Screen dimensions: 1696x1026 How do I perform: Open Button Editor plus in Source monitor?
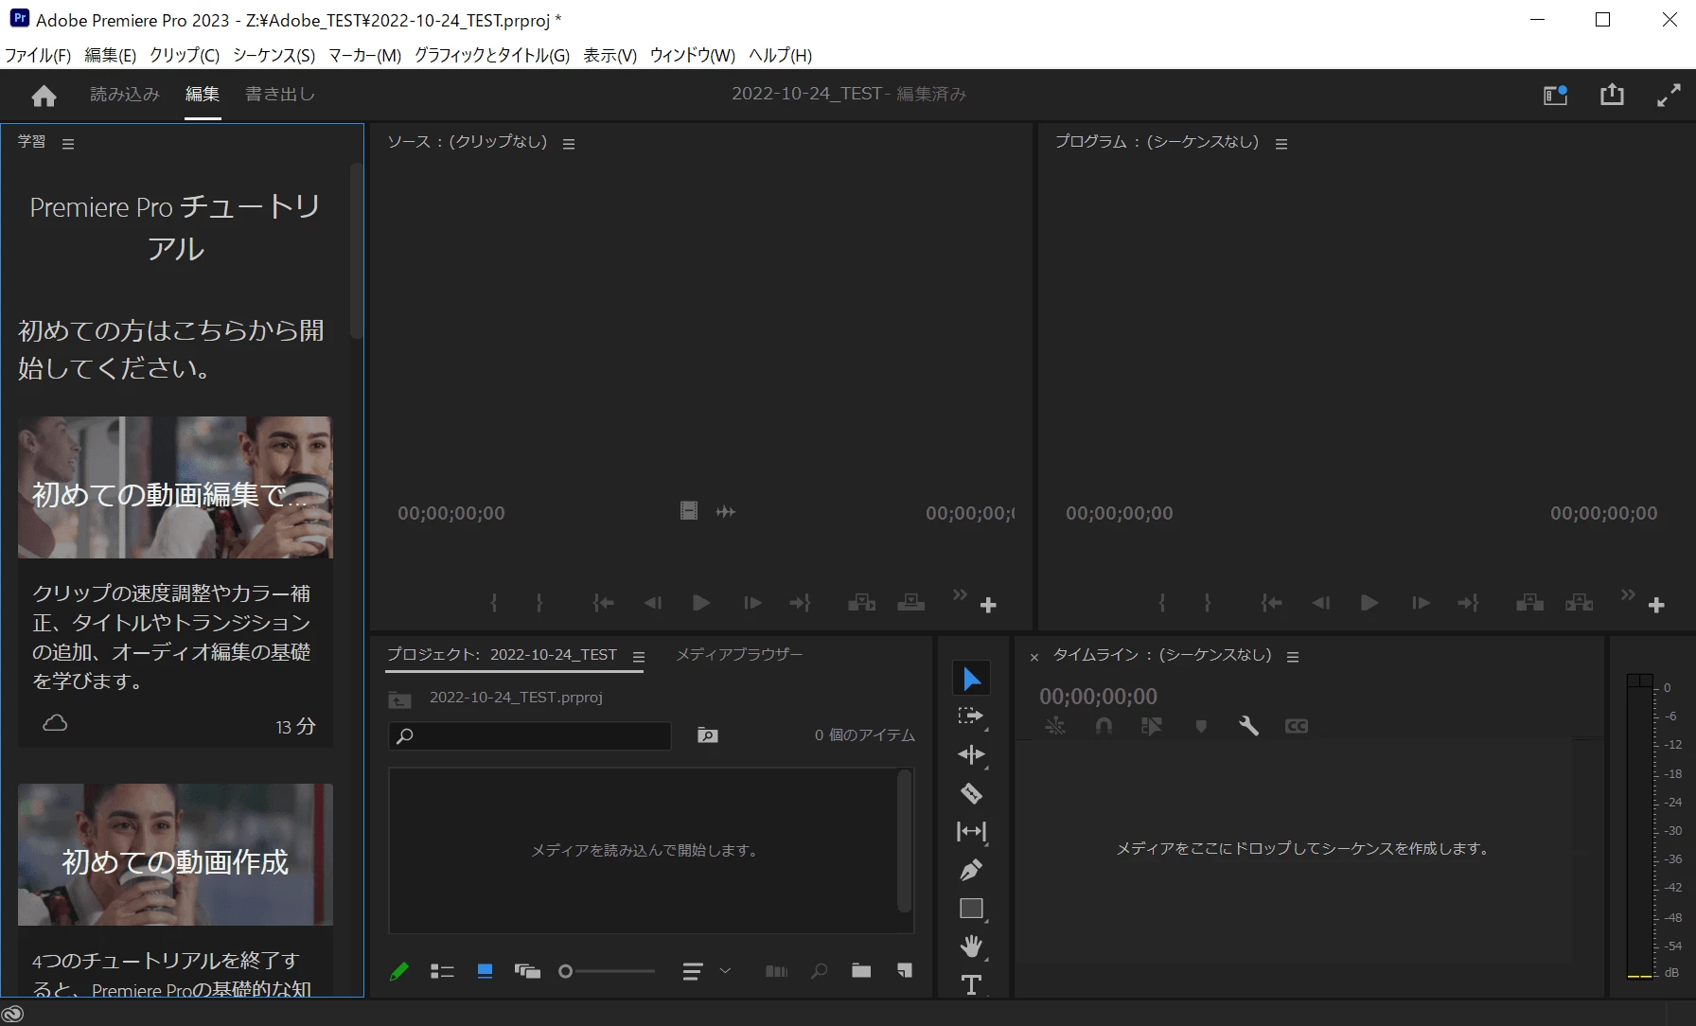click(x=988, y=605)
